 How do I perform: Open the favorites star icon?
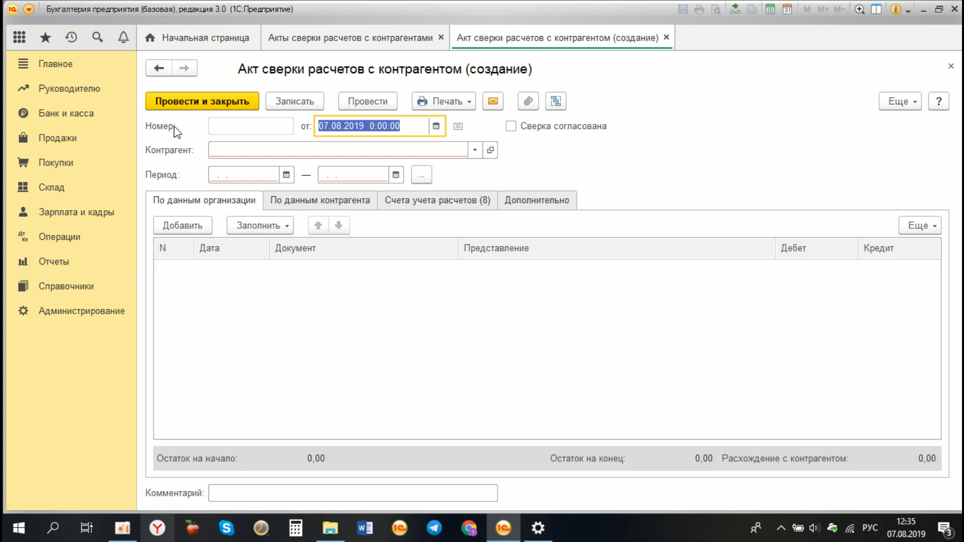coord(45,38)
